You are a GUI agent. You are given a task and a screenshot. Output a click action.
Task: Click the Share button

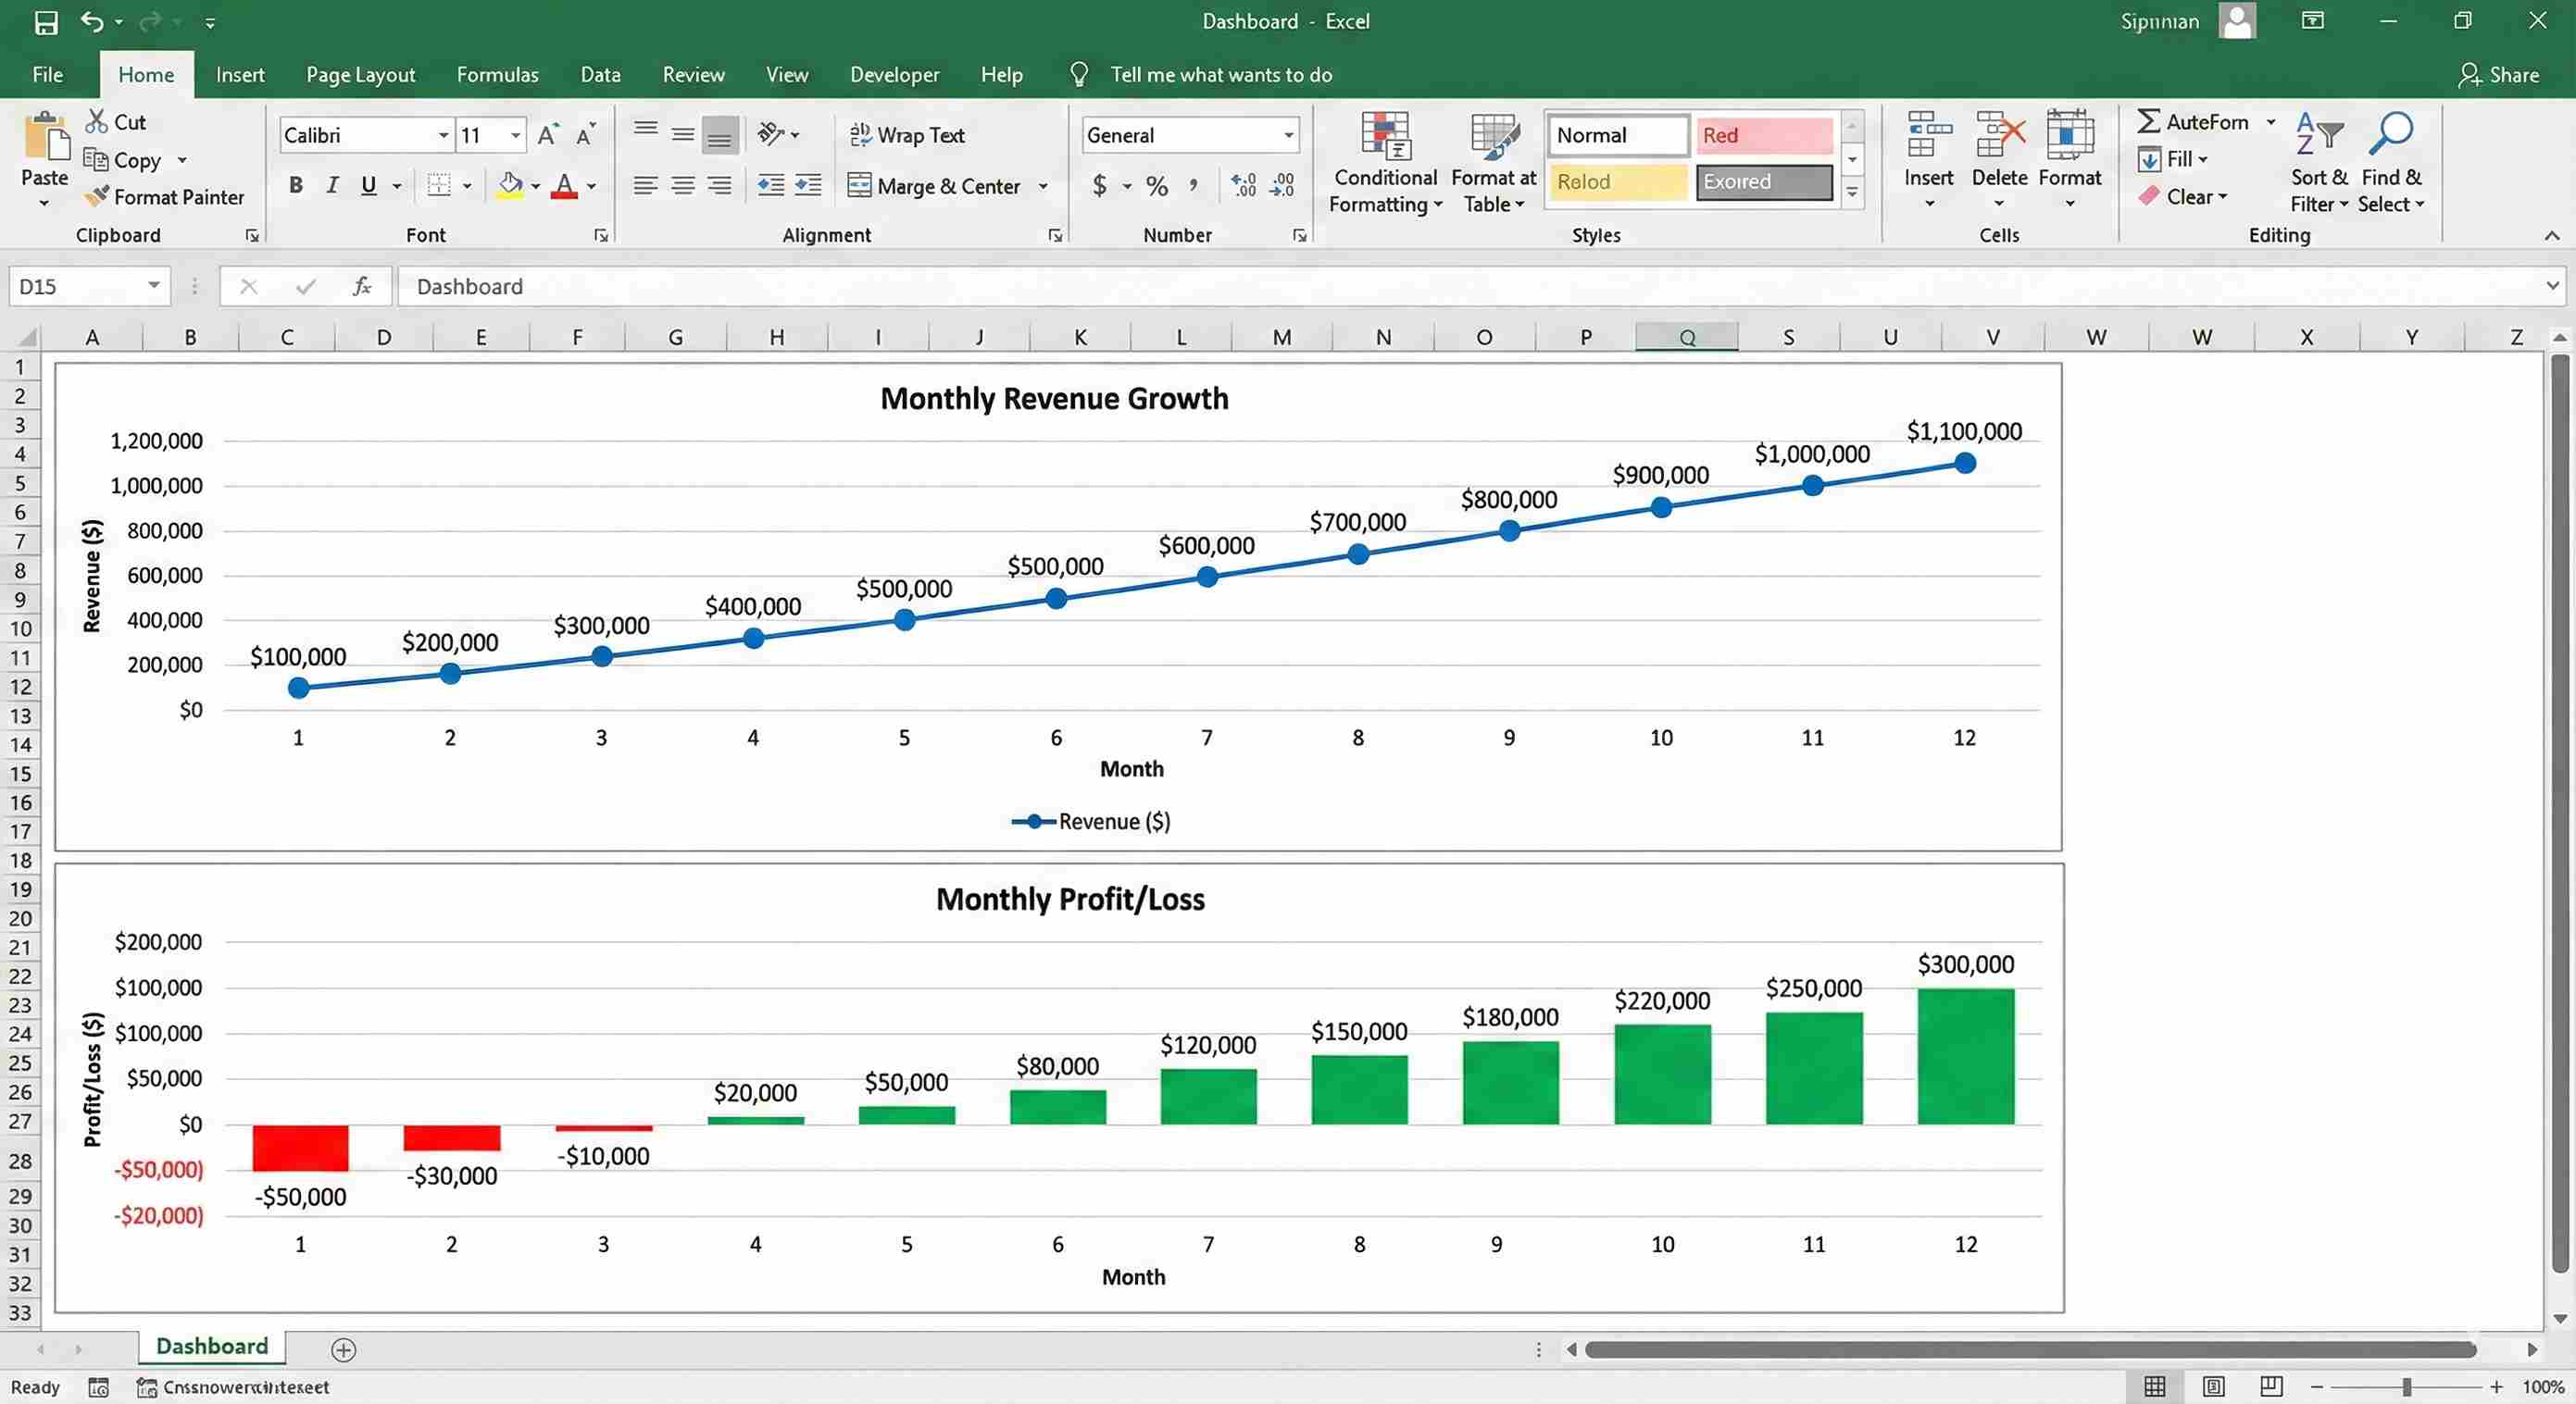(x=2498, y=75)
